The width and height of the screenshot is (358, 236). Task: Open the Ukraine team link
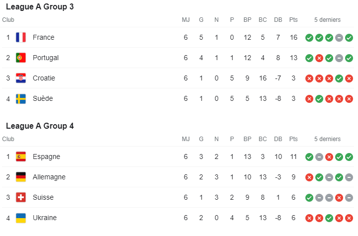coord(45,218)
